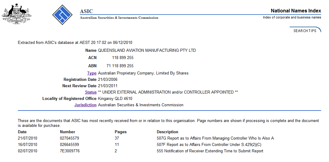Click the extraction timestamp line
This screenshot has width=329, height=162.
(75, 43)
